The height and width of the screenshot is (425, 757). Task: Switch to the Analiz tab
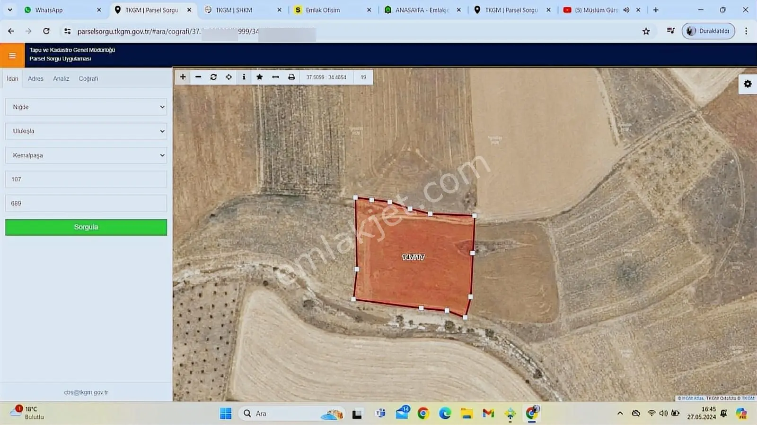pos(61,78)
